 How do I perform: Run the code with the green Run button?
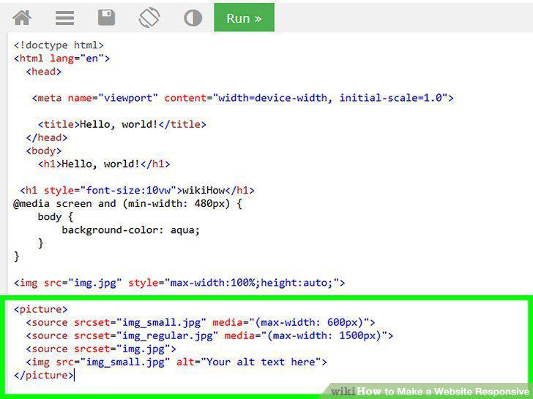pyautogui.click(x=244, y=18)
